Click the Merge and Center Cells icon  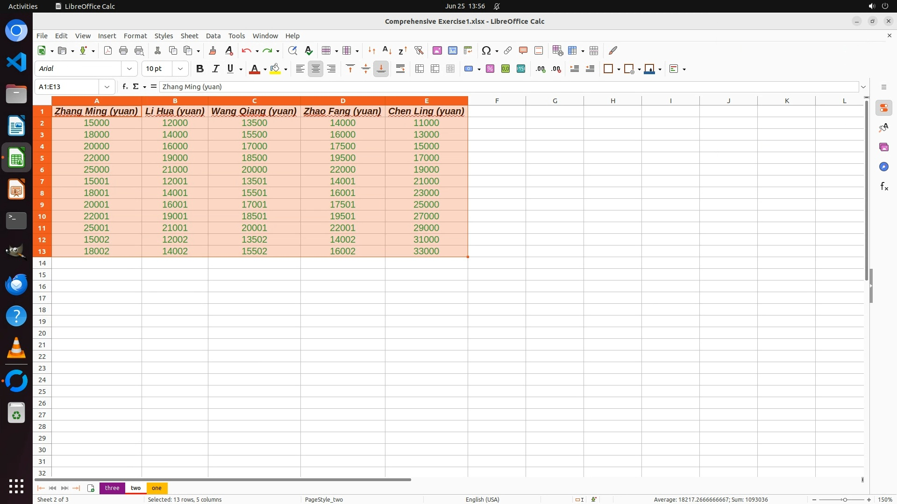(420, 69)
